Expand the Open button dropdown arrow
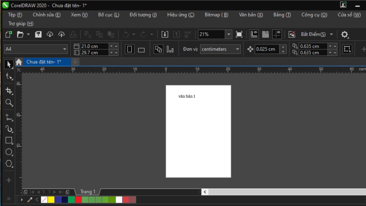The image size is (366, 206). pos(28,34)
